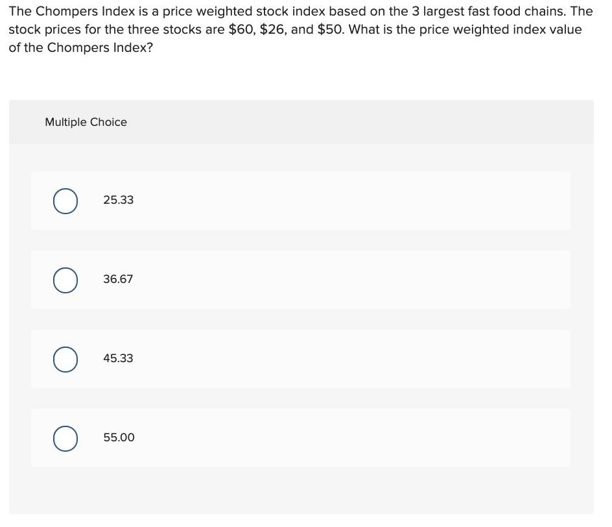Click the answer label text 25.33
The height and width of the screenshot is (527, 612).
[118, 200]
